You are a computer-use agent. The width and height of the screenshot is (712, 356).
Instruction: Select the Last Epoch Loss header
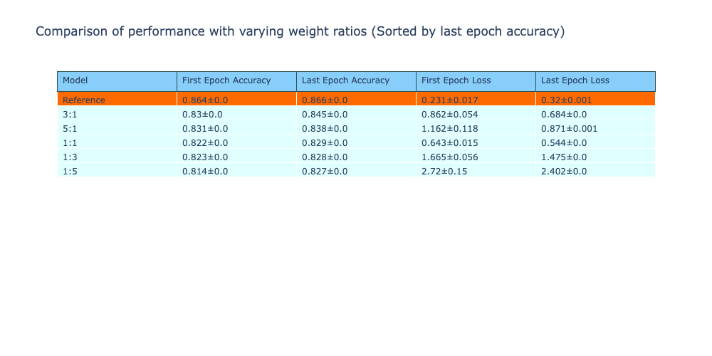click(x=575, y=80)
